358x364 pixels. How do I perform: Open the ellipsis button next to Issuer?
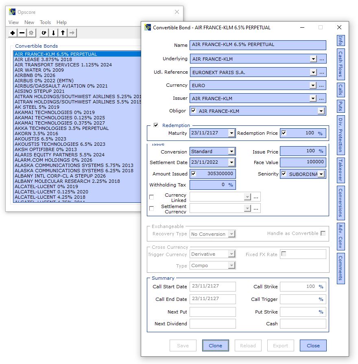tap(321, 99)
